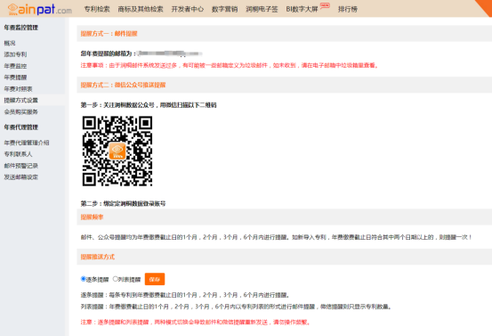Open 发送邮箱设定 sidebar item

[x=21, y=177]
